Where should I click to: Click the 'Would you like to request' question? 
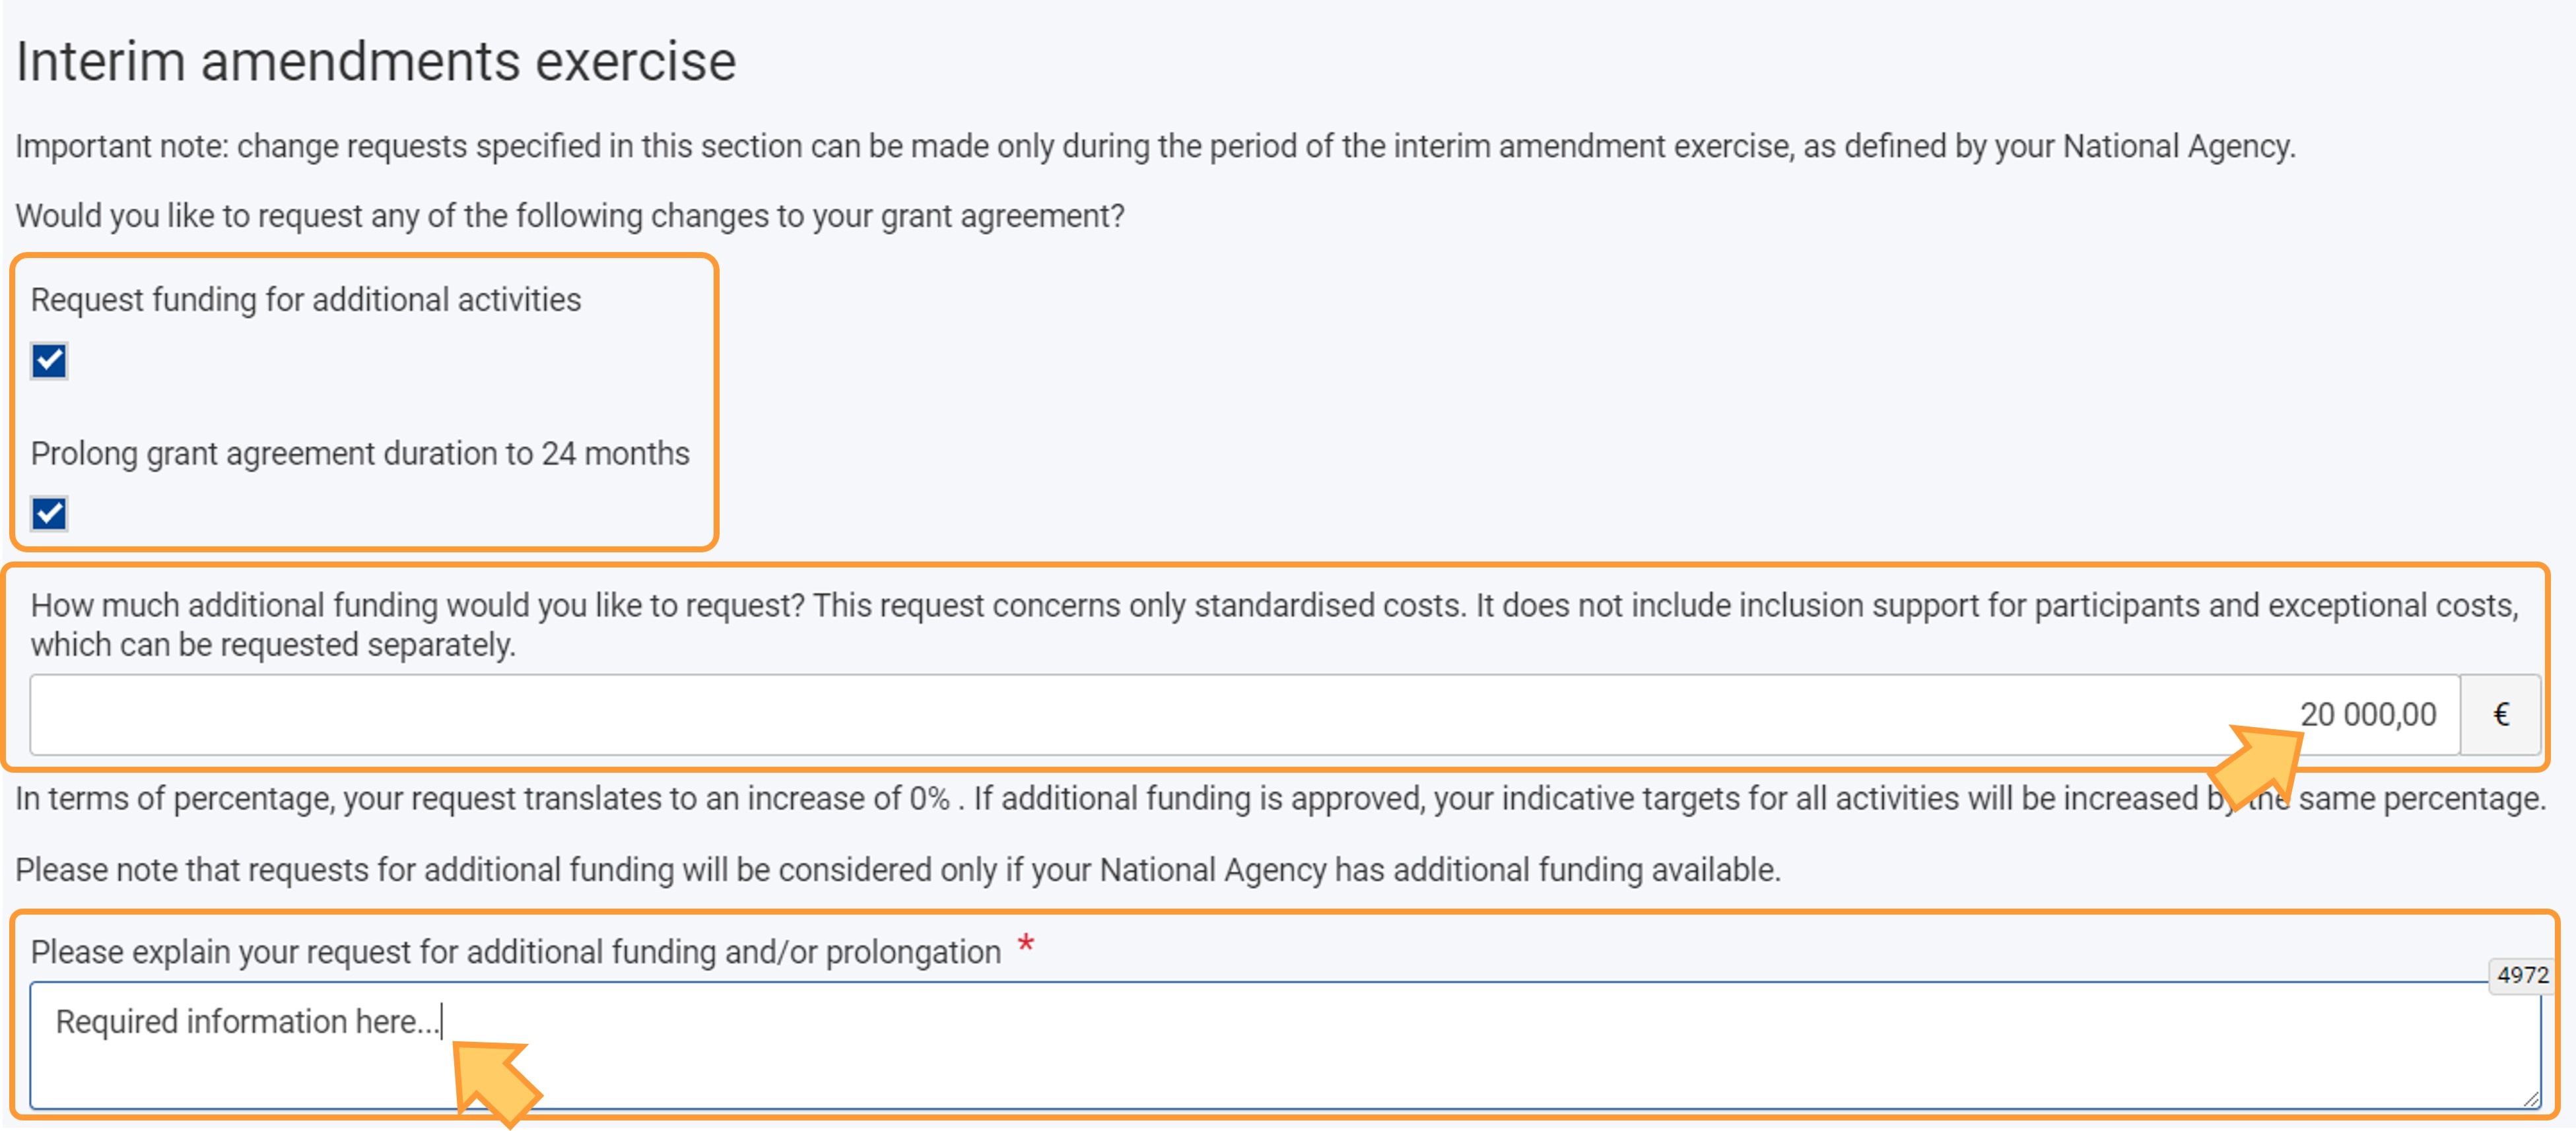point(569,216)
